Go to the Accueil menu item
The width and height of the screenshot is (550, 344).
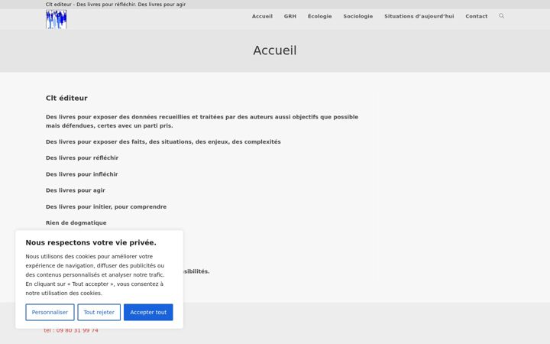[x=262, y=16]
